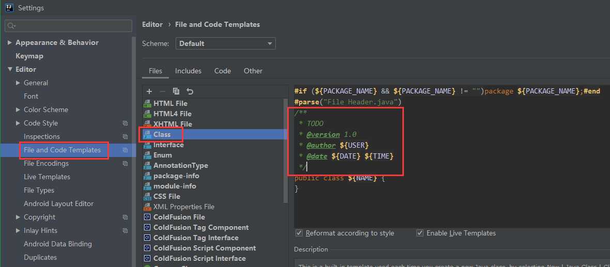Click template list vertical scrollbar
The image size is (610, 267).
coord(286,151)
